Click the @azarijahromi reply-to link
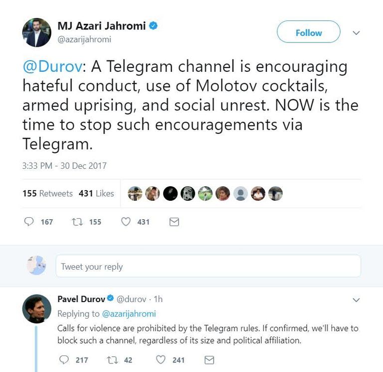The width and height of the screenshot is (383, 372). (x=129, y=314)
